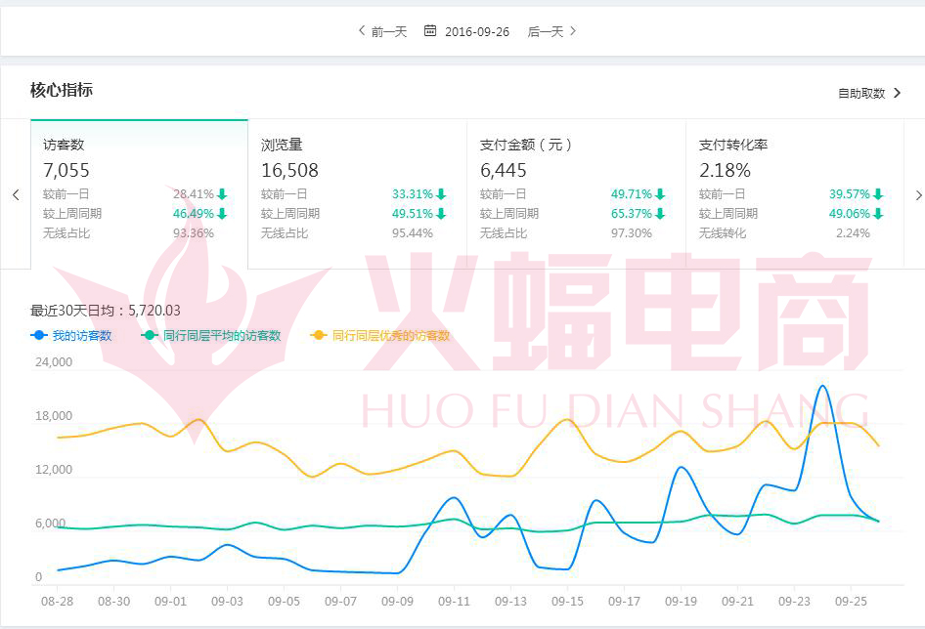This screenshot has height=629, width=925.
Task: Click the 95.44% wireless share value
Action: [x=413, y=232]
